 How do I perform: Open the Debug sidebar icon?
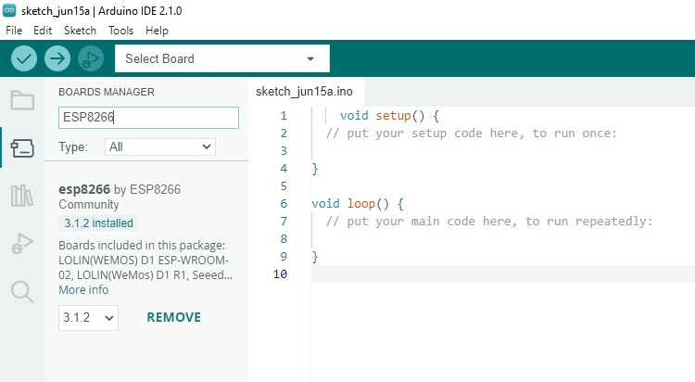(x=22, y=244)
